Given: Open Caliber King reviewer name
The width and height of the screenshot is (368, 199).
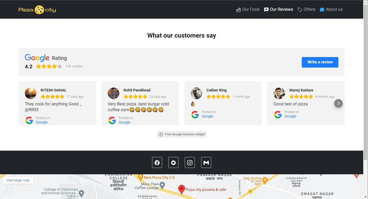Looking at the screenshot, I should pos(216,90).
